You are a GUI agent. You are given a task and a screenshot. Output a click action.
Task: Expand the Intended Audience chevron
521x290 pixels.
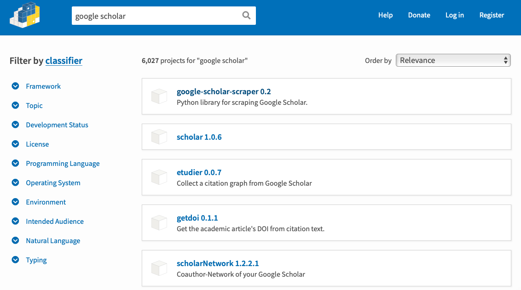point(15,221)
